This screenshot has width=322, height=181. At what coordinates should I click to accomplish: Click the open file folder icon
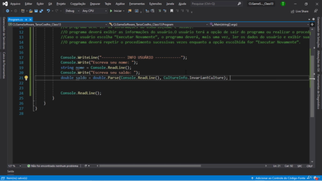[x=31, y=11]
